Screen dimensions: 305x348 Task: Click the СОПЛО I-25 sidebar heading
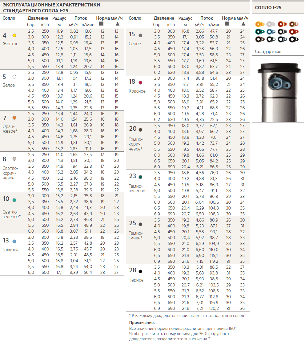coord(268,8)
